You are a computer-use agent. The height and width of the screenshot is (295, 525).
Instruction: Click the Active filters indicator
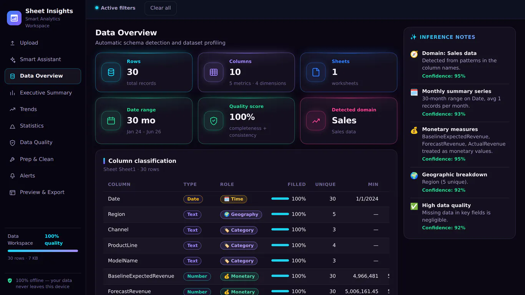pos(115,8)
